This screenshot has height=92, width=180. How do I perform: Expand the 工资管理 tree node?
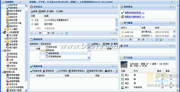[x=5, y=41]
